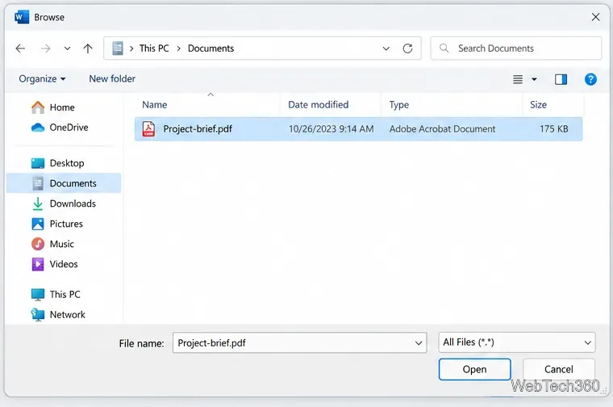The height and width of the screenshot is (407, 613).
Task: Open the All Files (*.*) type dropdown
Action: [x=517, y=342]
